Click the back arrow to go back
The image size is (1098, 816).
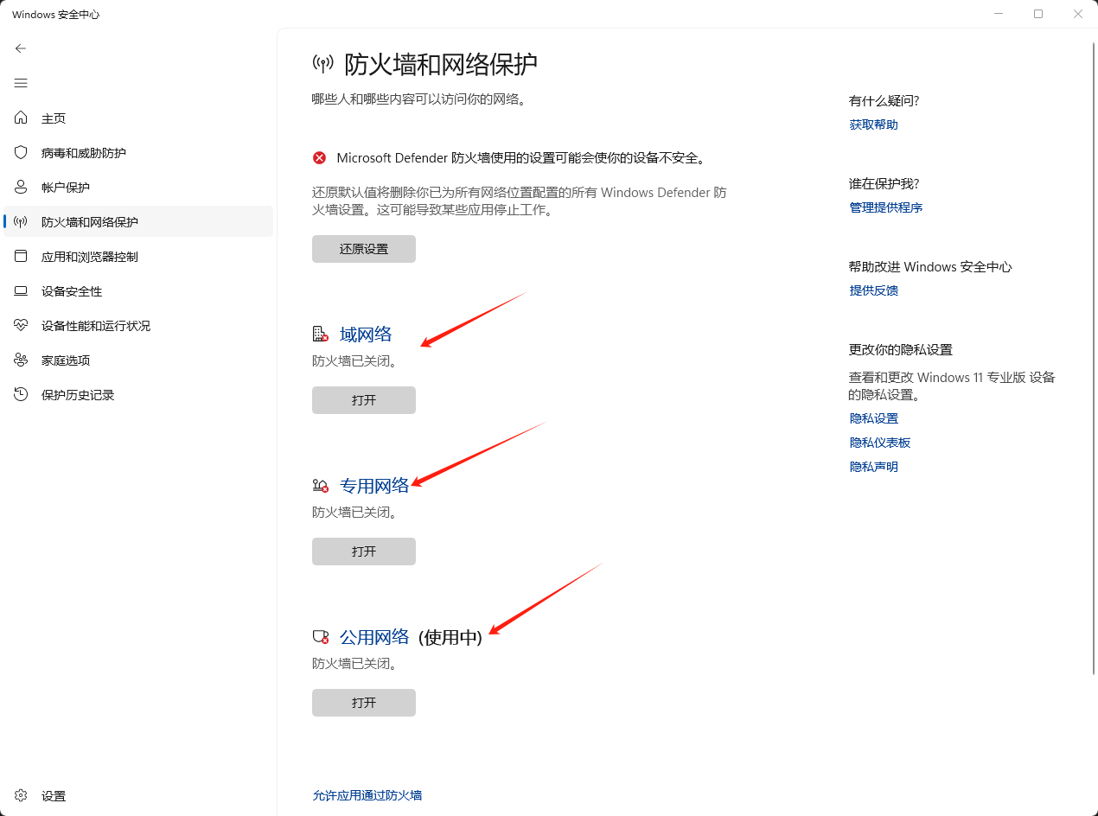point(20,48)
